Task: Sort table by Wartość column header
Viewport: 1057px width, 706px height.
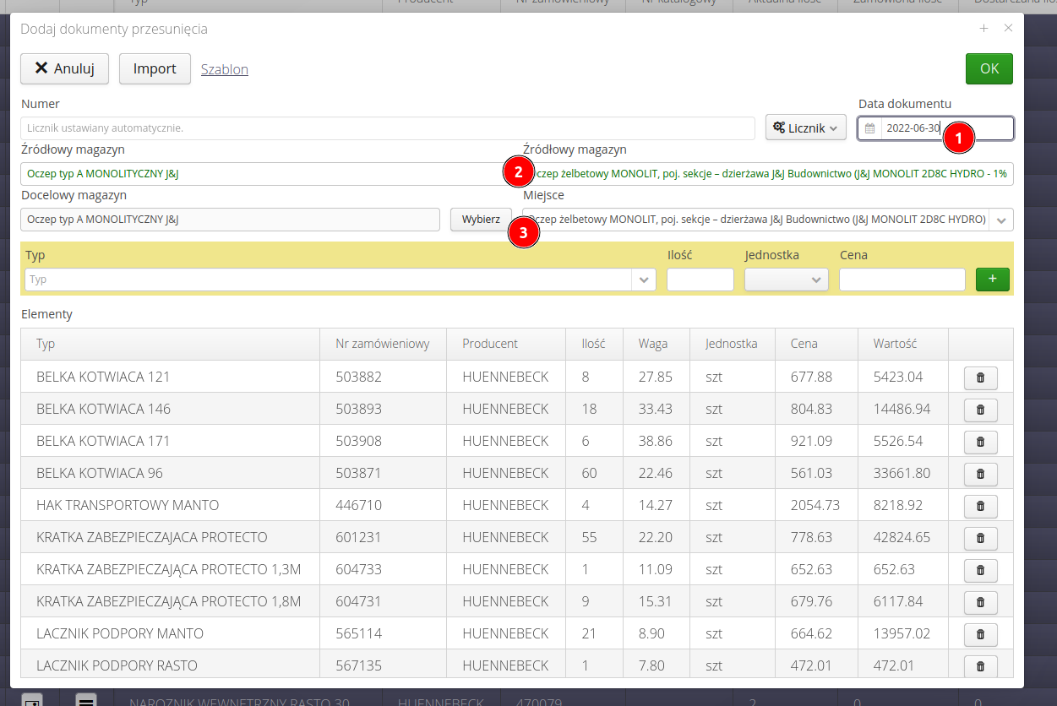Action: [895, 344]
